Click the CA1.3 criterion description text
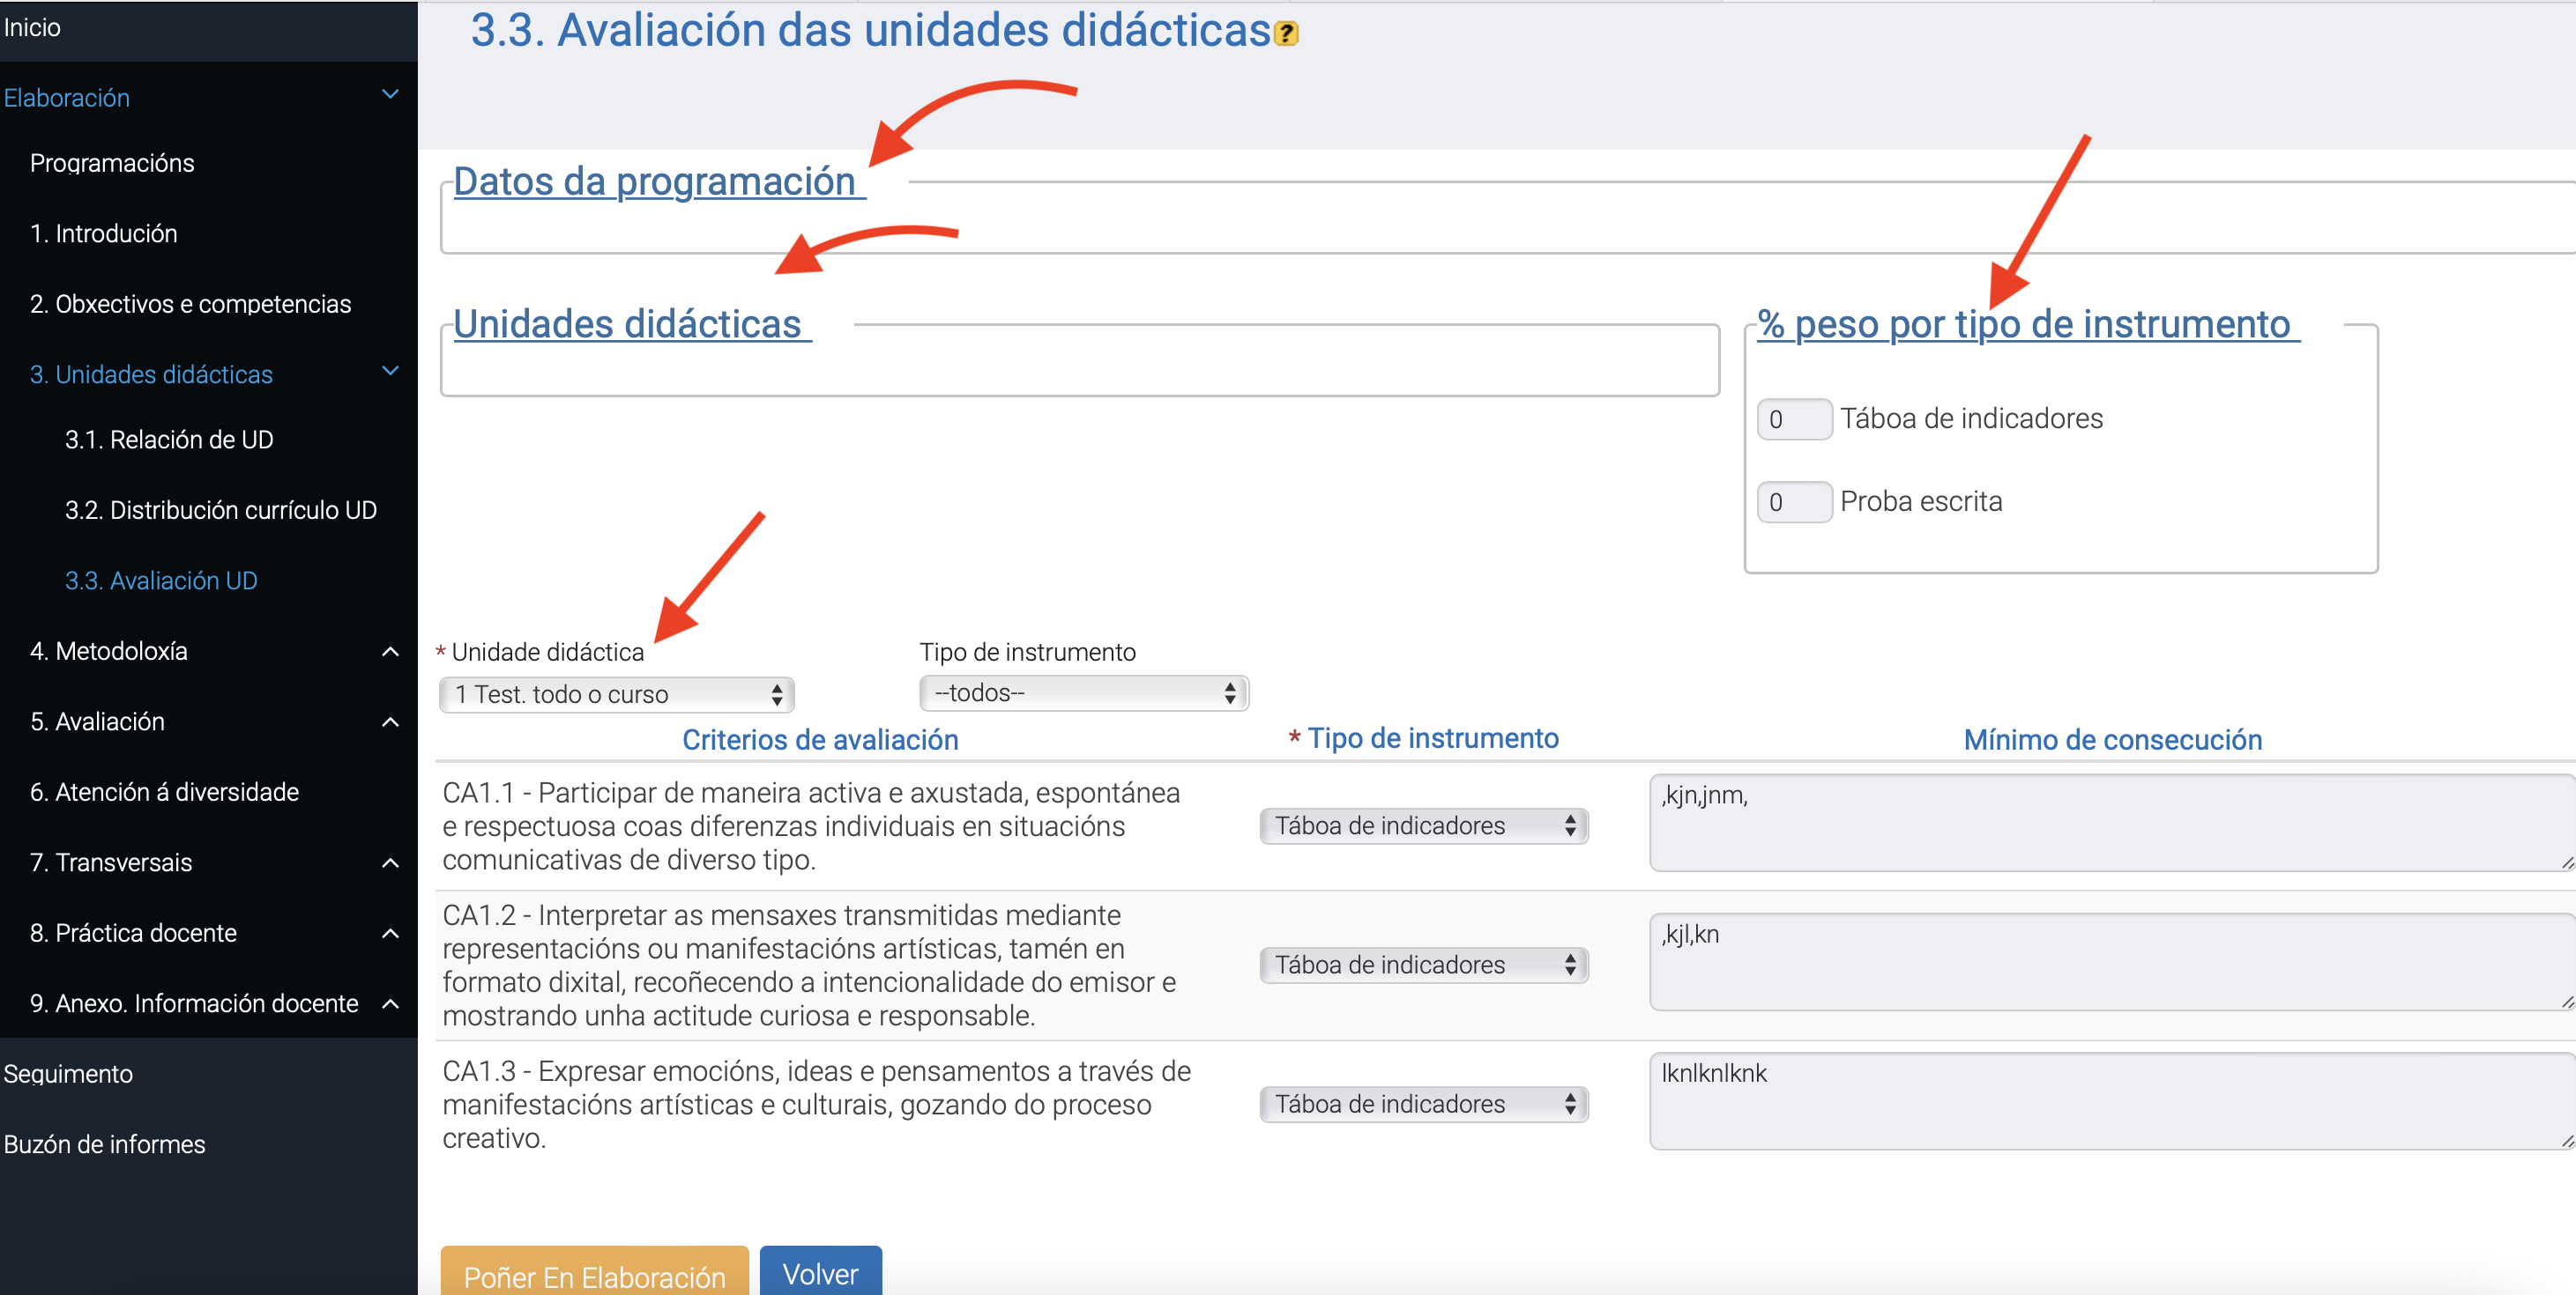 point(816,1104)
